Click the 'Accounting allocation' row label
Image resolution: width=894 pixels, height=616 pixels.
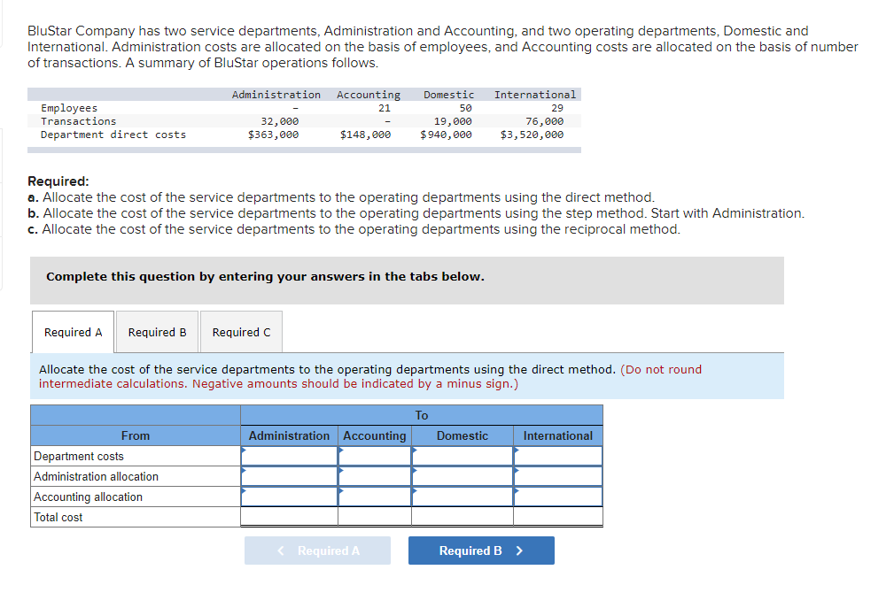point(88,497)
